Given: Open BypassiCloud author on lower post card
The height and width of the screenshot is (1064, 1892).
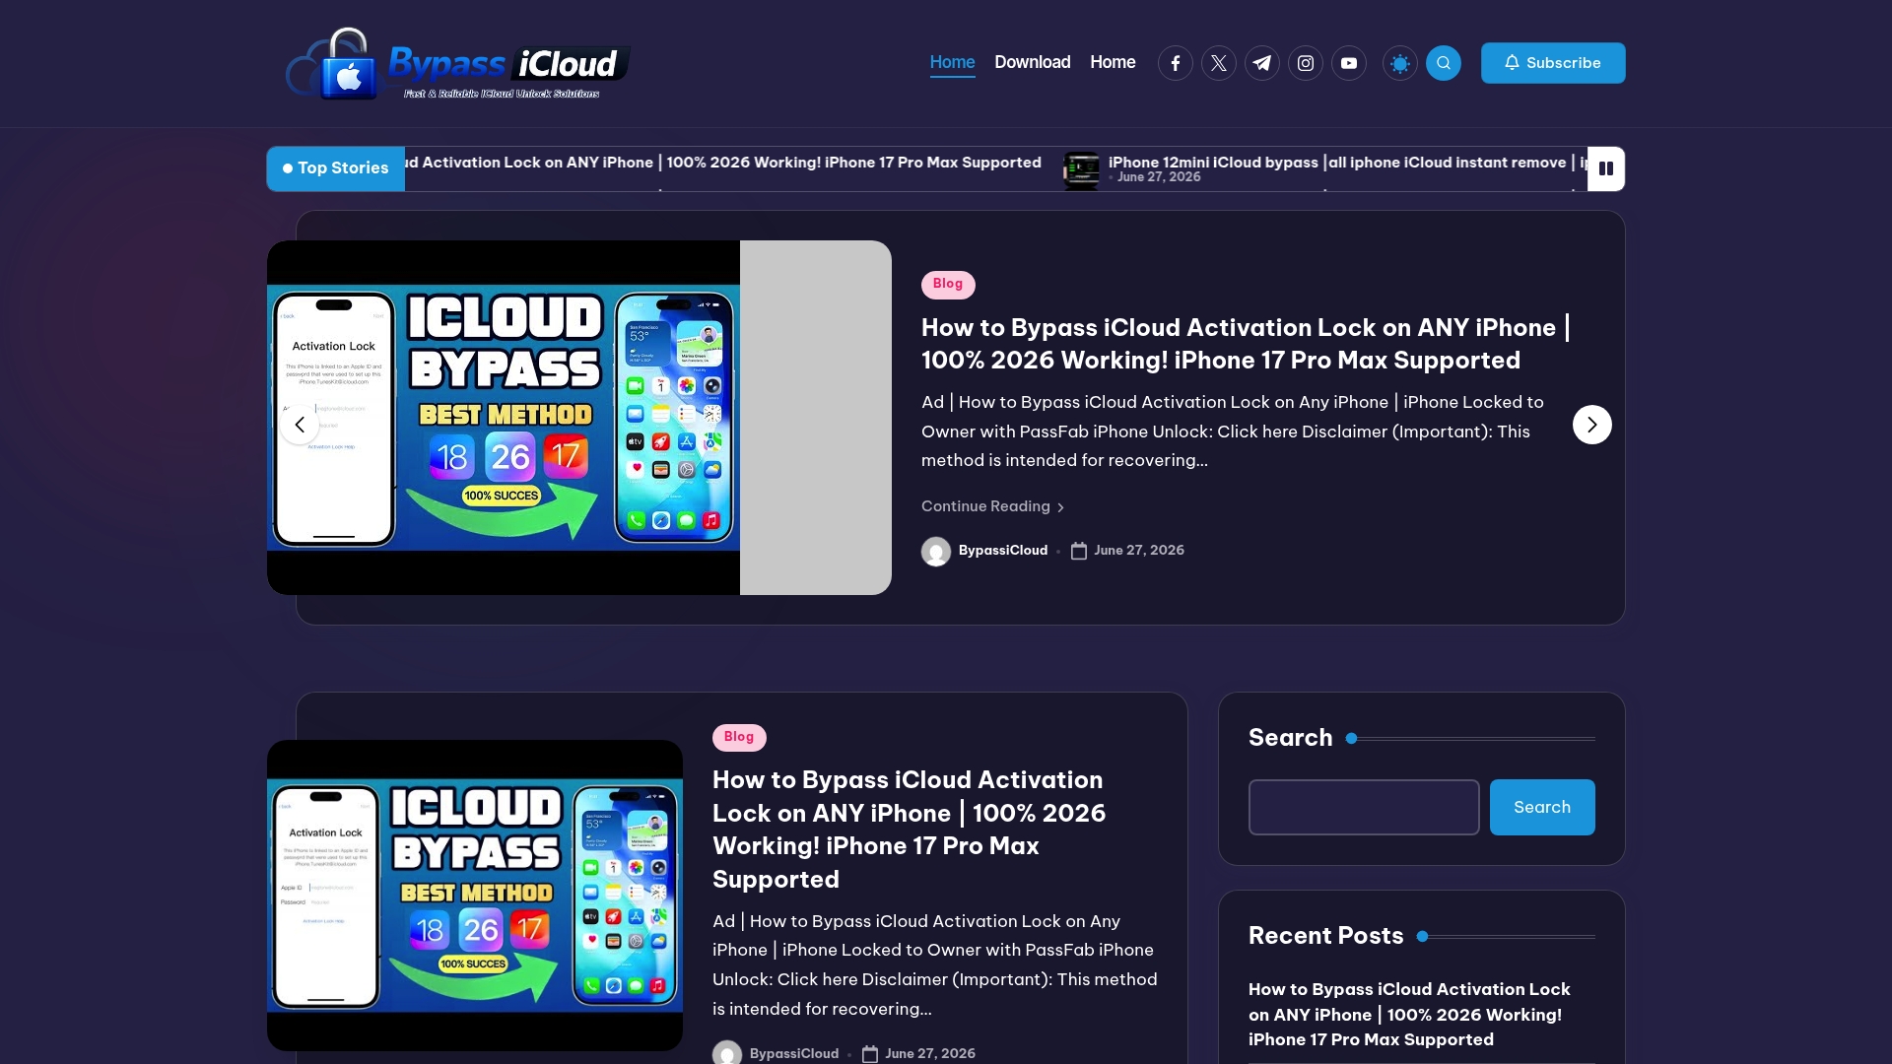Looking at the screenshot, I should [x=793, y=1053].
